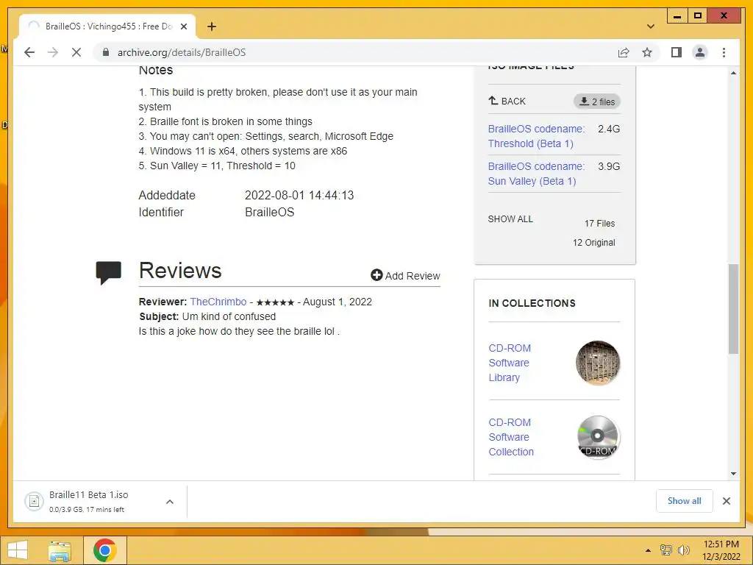Open the tab search chevron
The width and height of the screenshot is (753, 565).
click(650, 26)
